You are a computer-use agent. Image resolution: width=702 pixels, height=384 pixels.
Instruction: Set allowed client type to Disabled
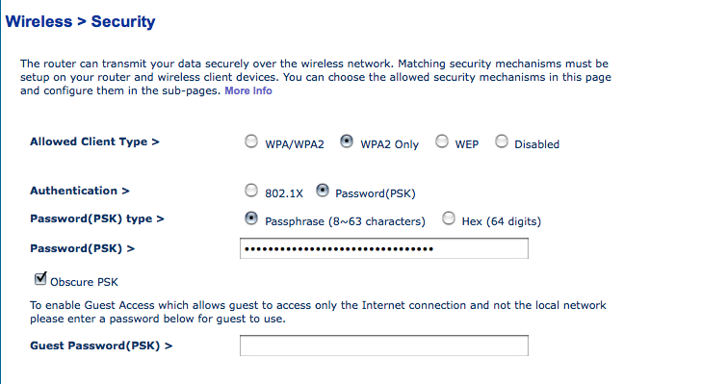(x=502, y=141)
